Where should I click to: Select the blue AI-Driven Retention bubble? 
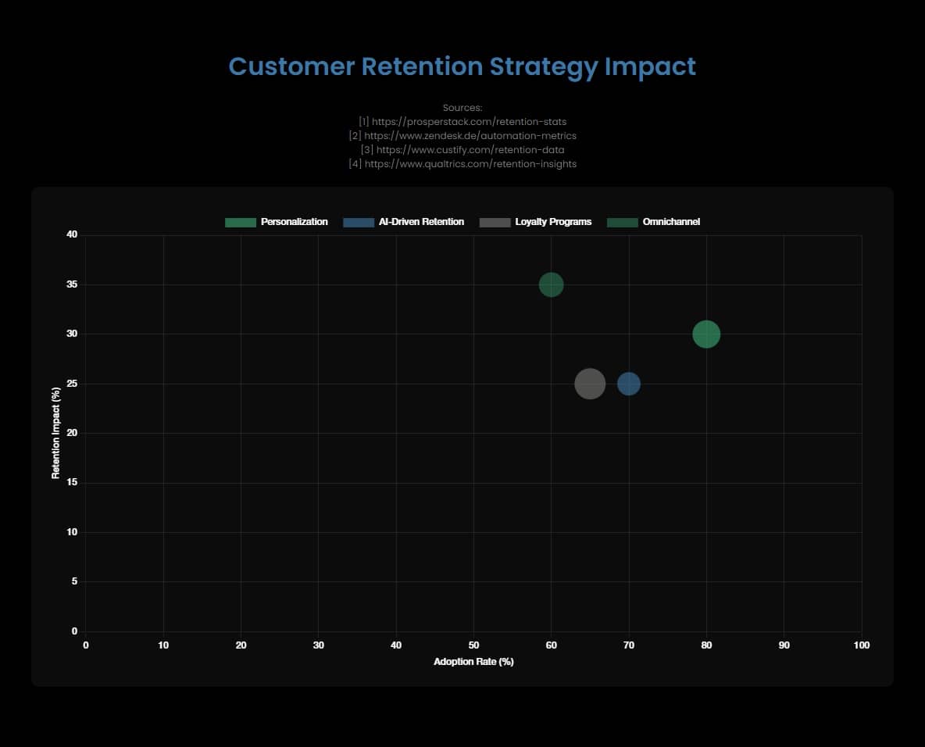coord(630,384)
